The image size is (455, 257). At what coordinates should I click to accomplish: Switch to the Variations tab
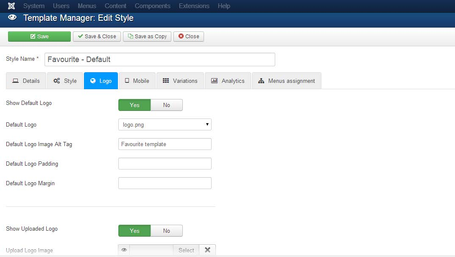180,81
